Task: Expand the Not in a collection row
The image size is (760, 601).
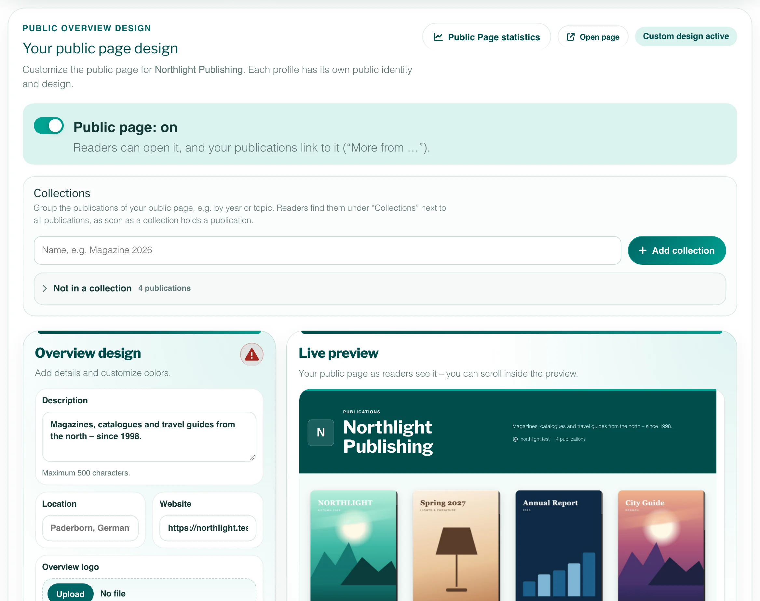Action: coord(380,288)
